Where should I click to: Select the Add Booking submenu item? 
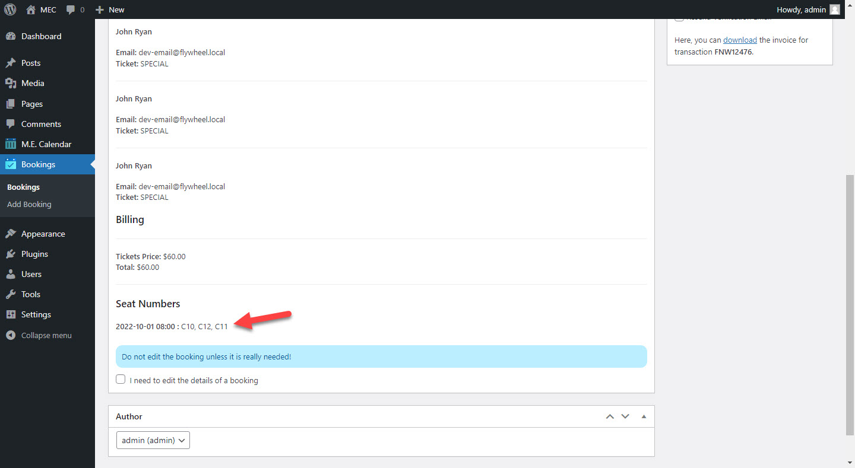pyautogui.click(x=29, y=204)
